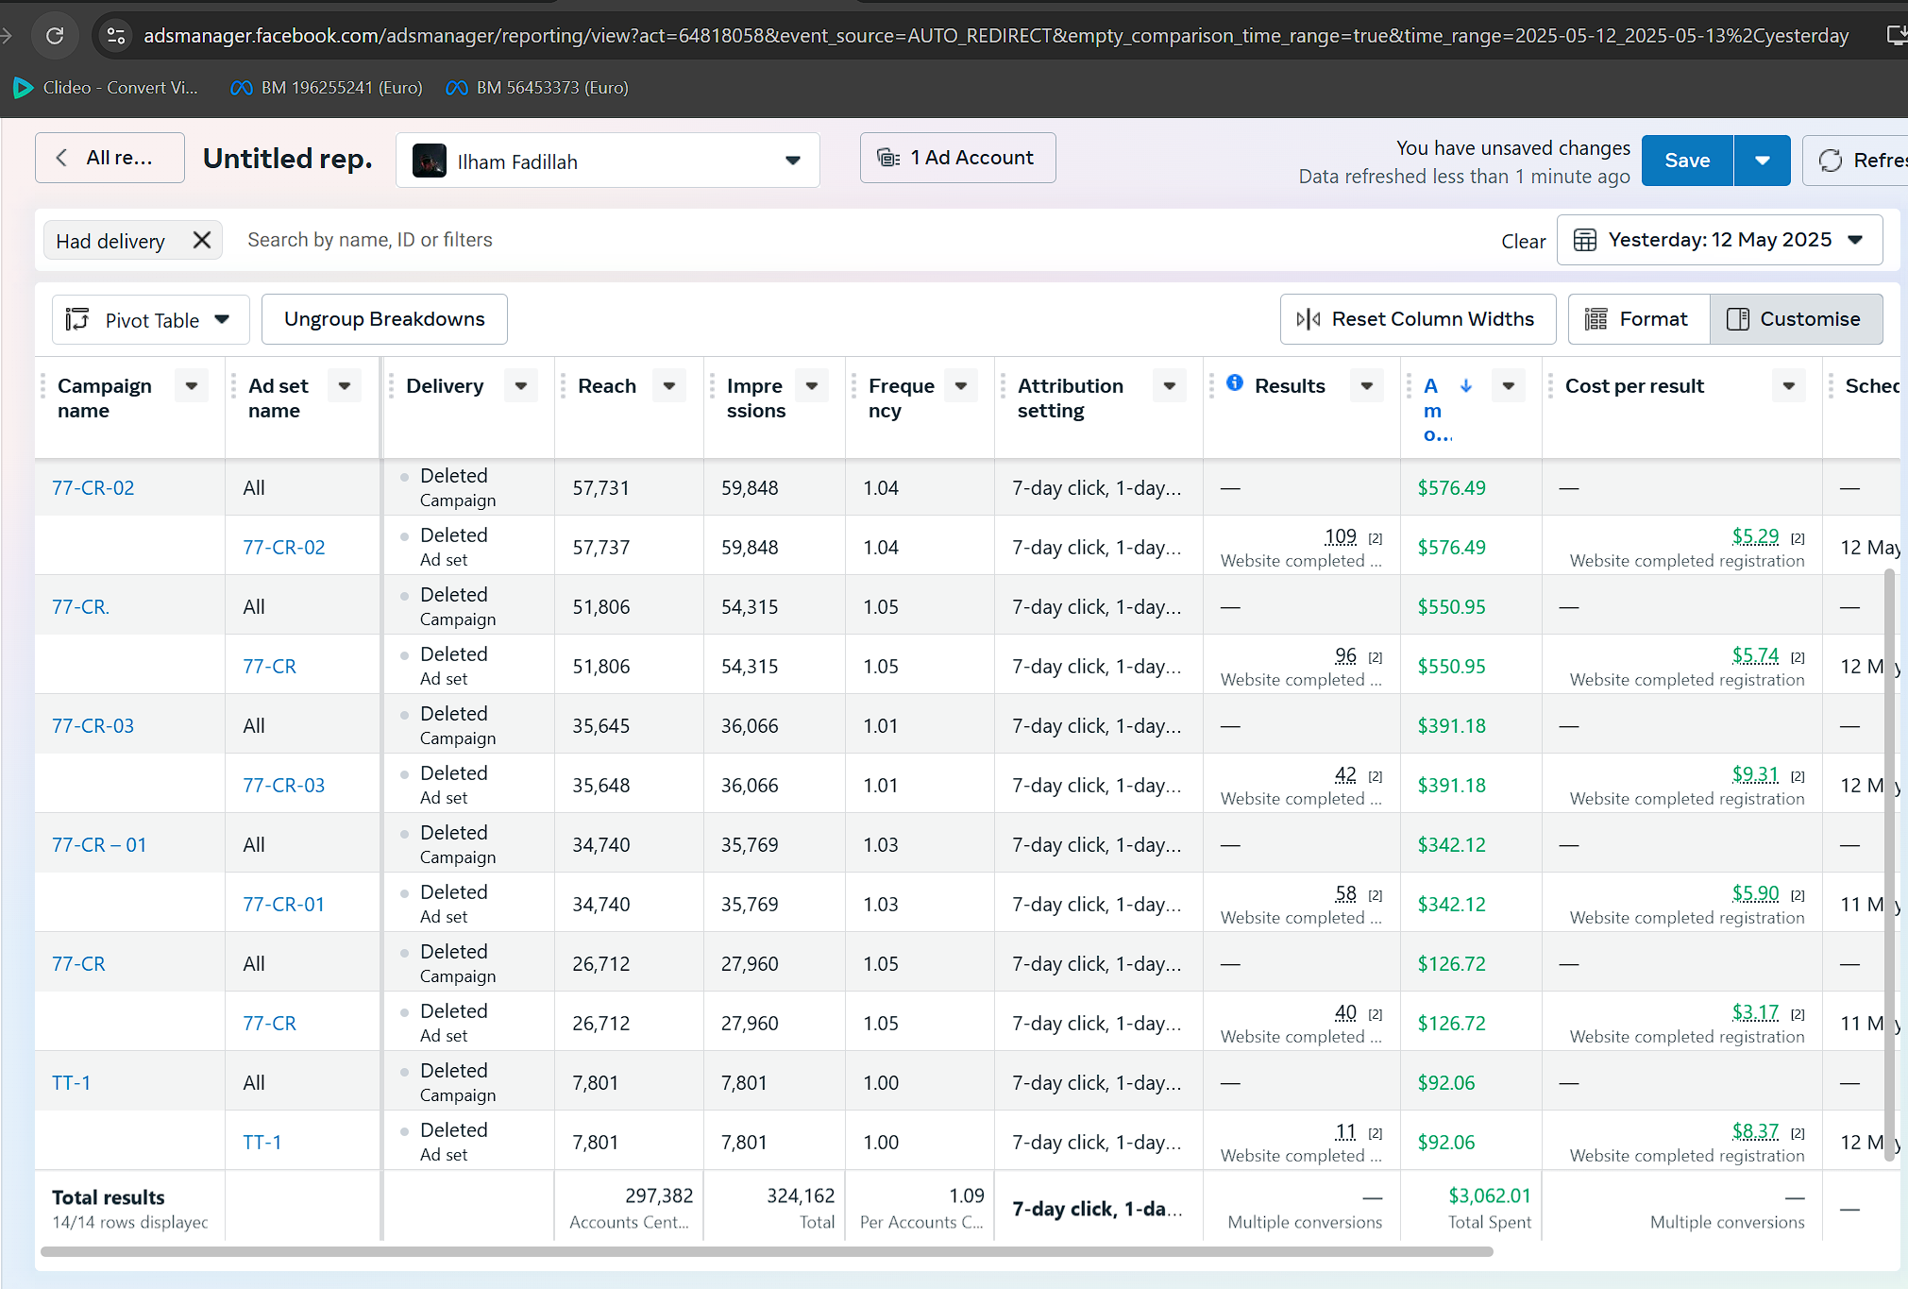The image size is (1908, 1289).
Task: Open the Campaign name column menu
Action: click(x=192, y=385)
